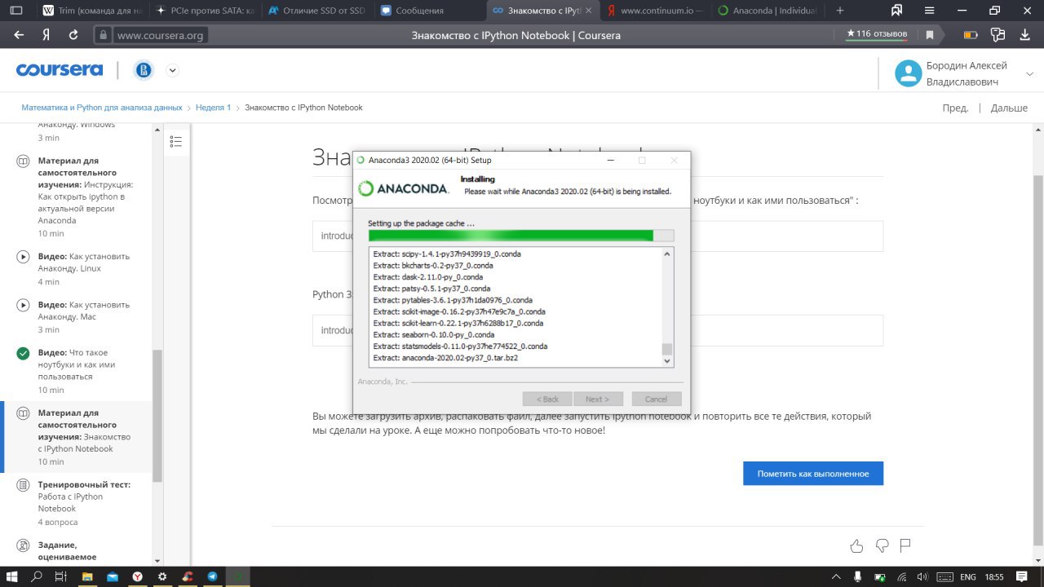
Task: Expand the dropdown next to HSE logo
Action: pos(172,70)
